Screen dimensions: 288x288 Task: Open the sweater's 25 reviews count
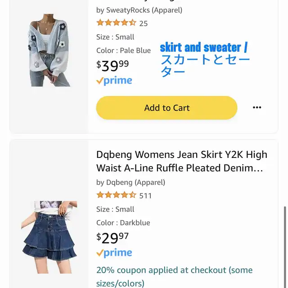144,23
